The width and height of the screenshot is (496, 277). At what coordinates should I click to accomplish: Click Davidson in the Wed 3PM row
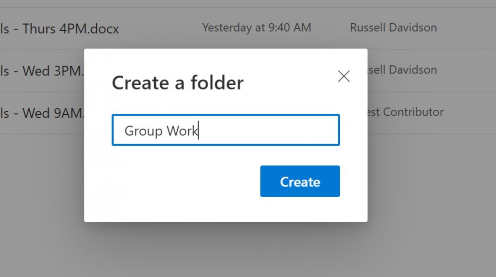(x=413, y=70)
